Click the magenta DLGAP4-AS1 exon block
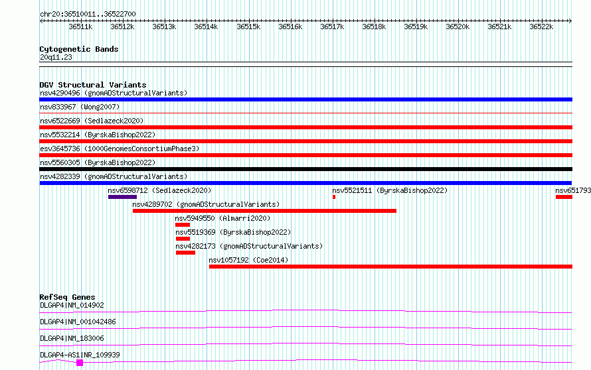Viewport: 591px width, 370px height. [80, 363]
